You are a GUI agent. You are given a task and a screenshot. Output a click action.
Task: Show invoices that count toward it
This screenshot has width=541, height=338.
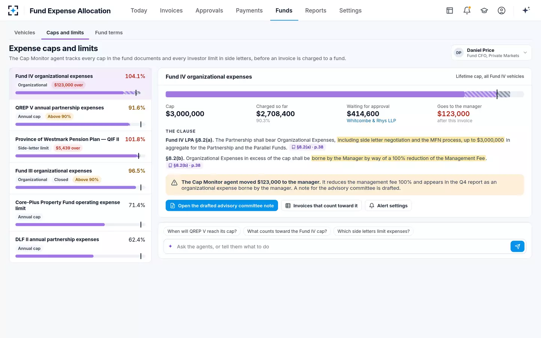pos(322,205)
